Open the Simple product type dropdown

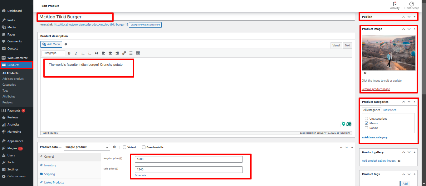[x=87, y=147]
